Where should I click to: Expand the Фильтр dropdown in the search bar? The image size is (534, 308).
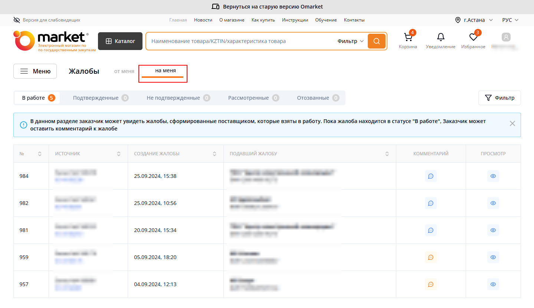point(350,41)
